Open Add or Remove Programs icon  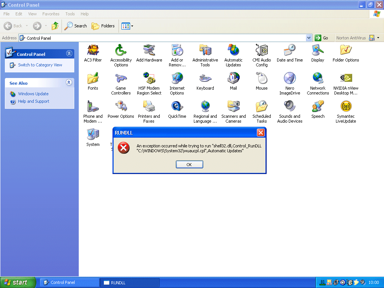click(x=177, y=50)
